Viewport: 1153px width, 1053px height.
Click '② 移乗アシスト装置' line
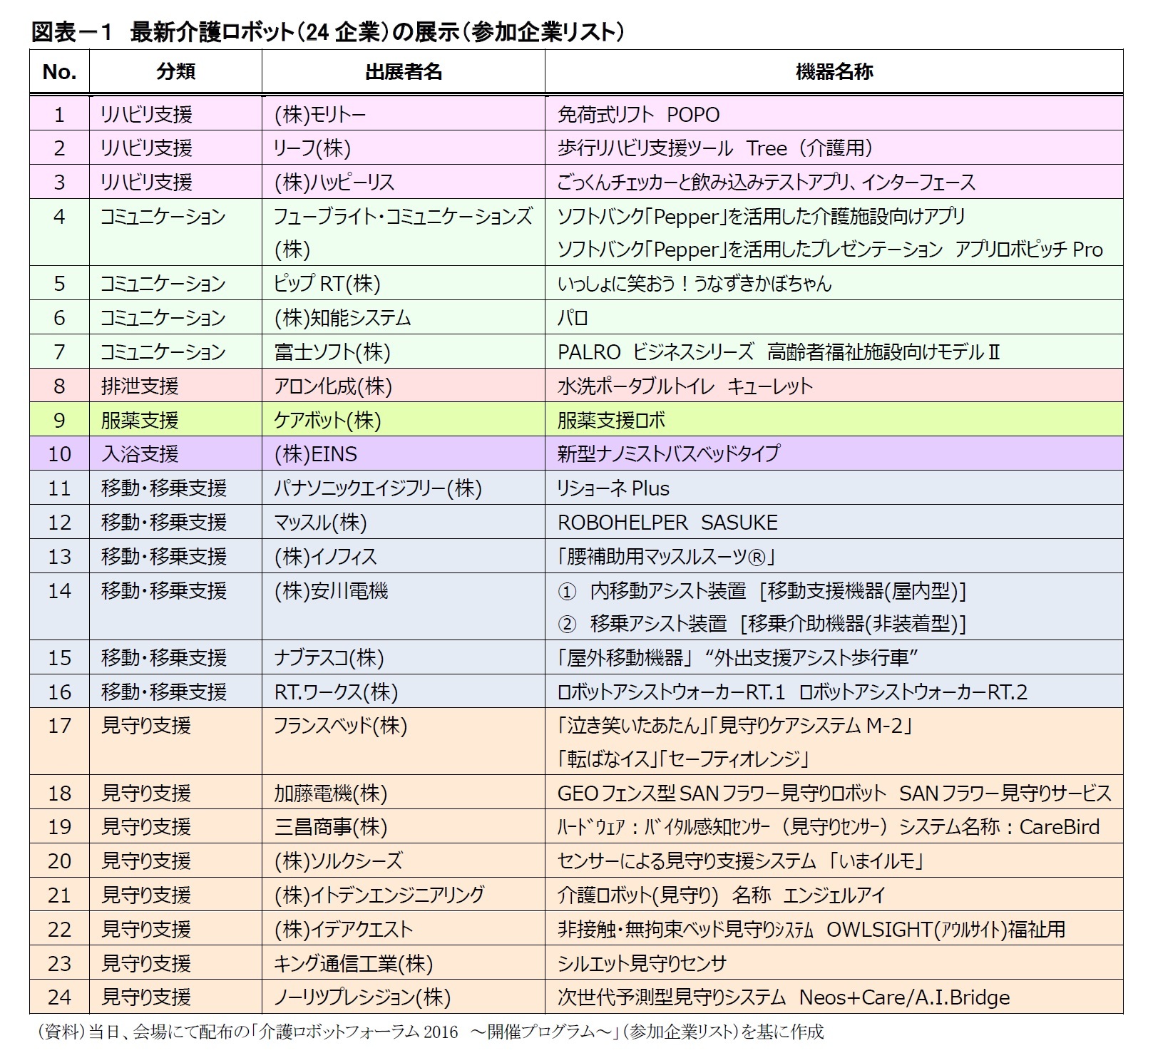762,625
